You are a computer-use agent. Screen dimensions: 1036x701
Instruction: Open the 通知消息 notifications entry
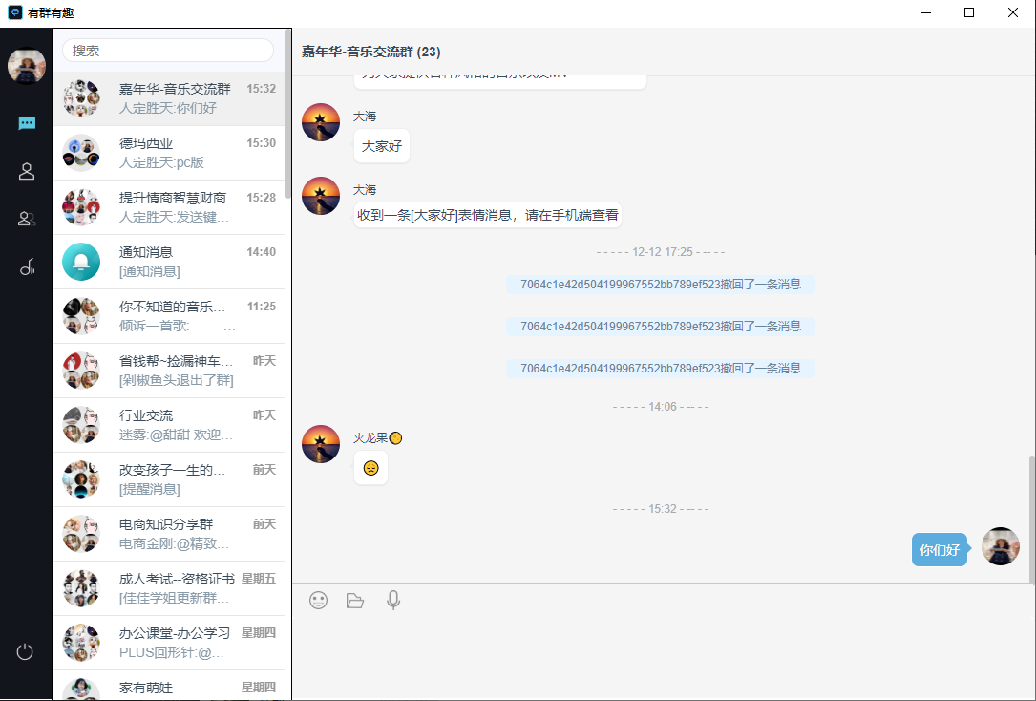pos(169,262)
